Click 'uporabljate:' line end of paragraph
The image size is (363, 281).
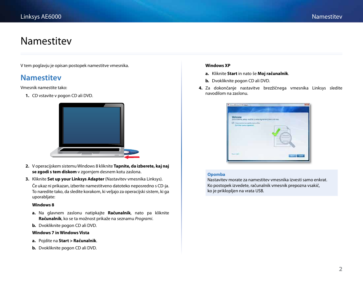click(x=44, y=197)
